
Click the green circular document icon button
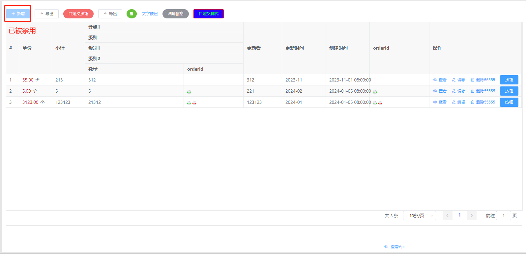click(x=131, y=14)
